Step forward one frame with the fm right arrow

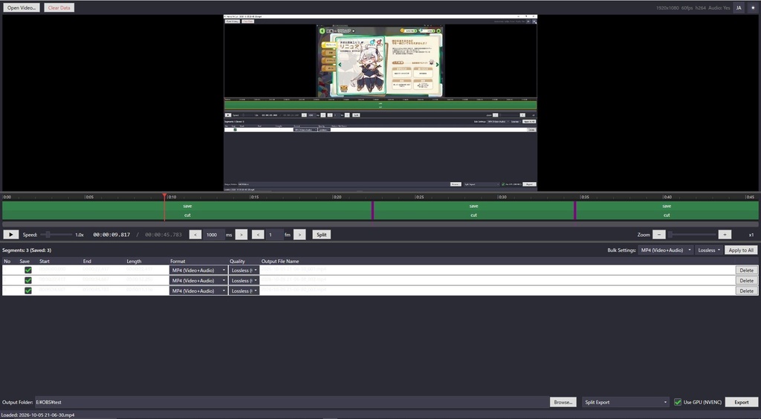[299, 235]
